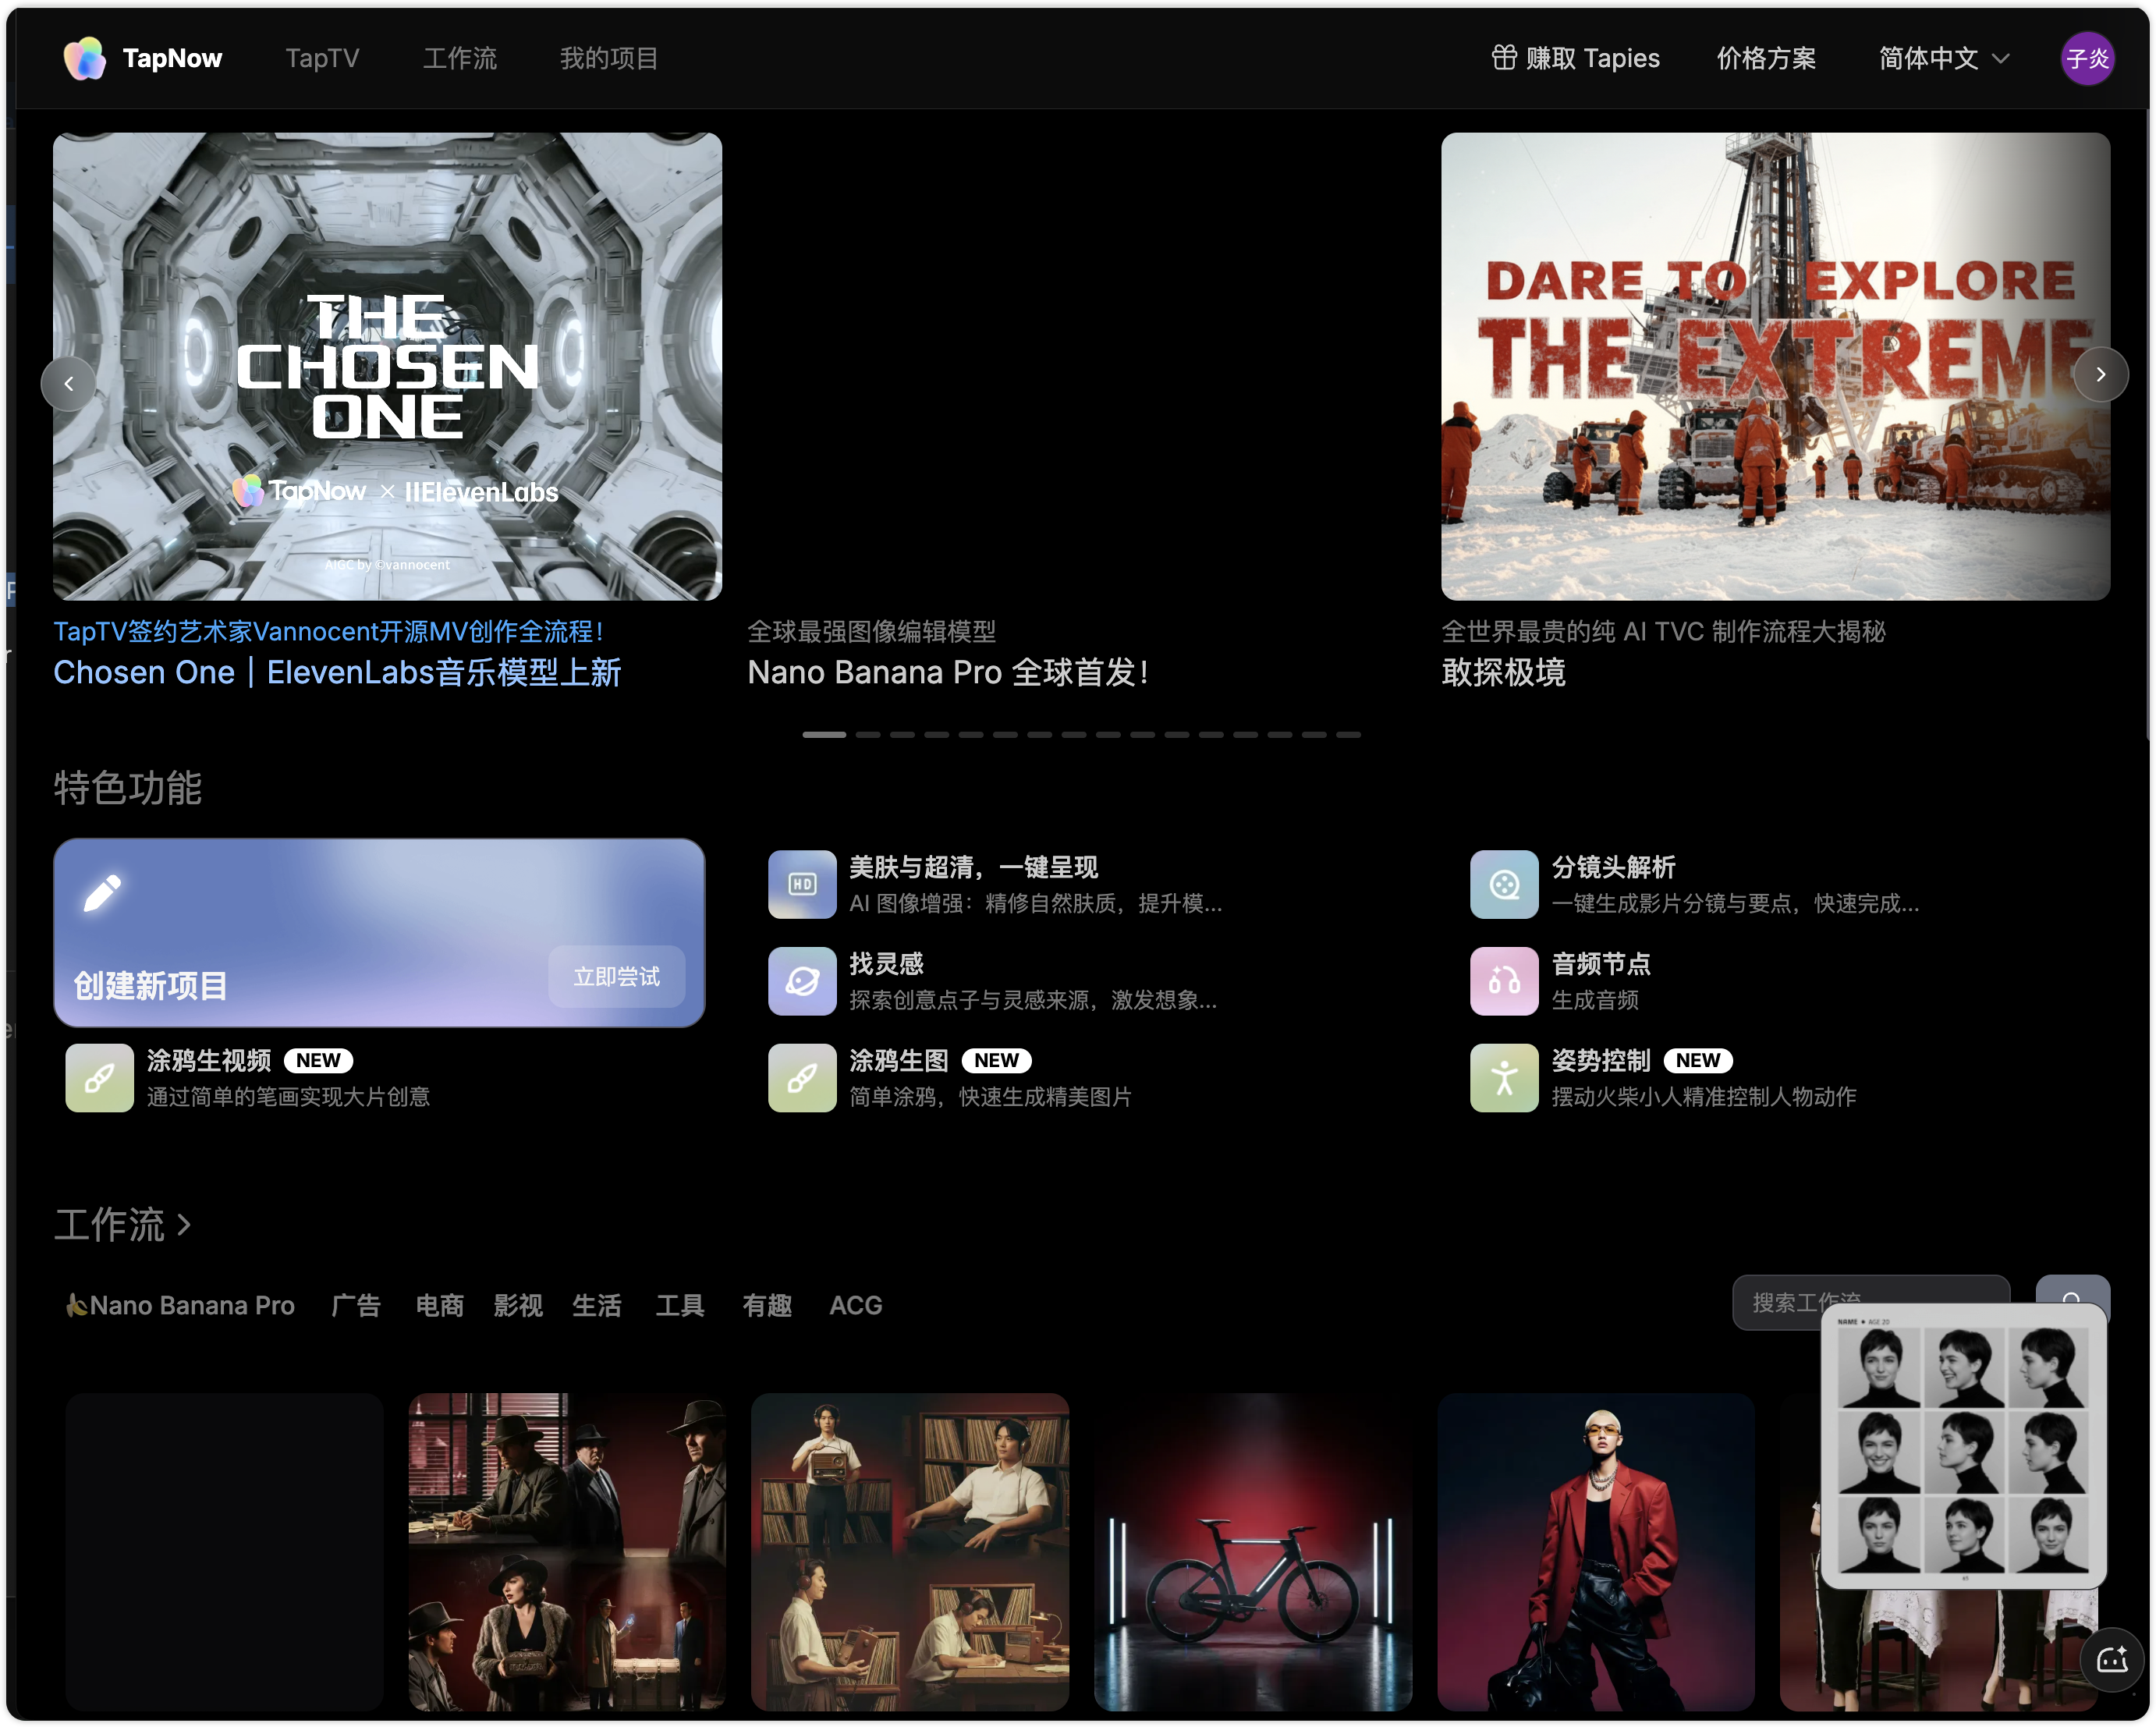The width and height of the screenshot is (2156, 1727).
Task: Expand the 简体中文 language dropdown
Action: [x=1943, y=58]
